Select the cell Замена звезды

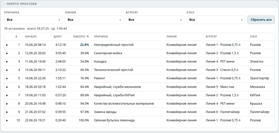pos(105,112)
